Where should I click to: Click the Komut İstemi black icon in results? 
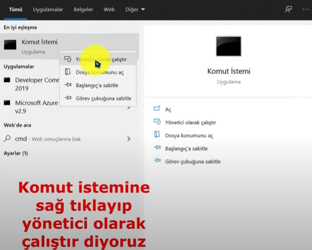(x=10, y=45)
